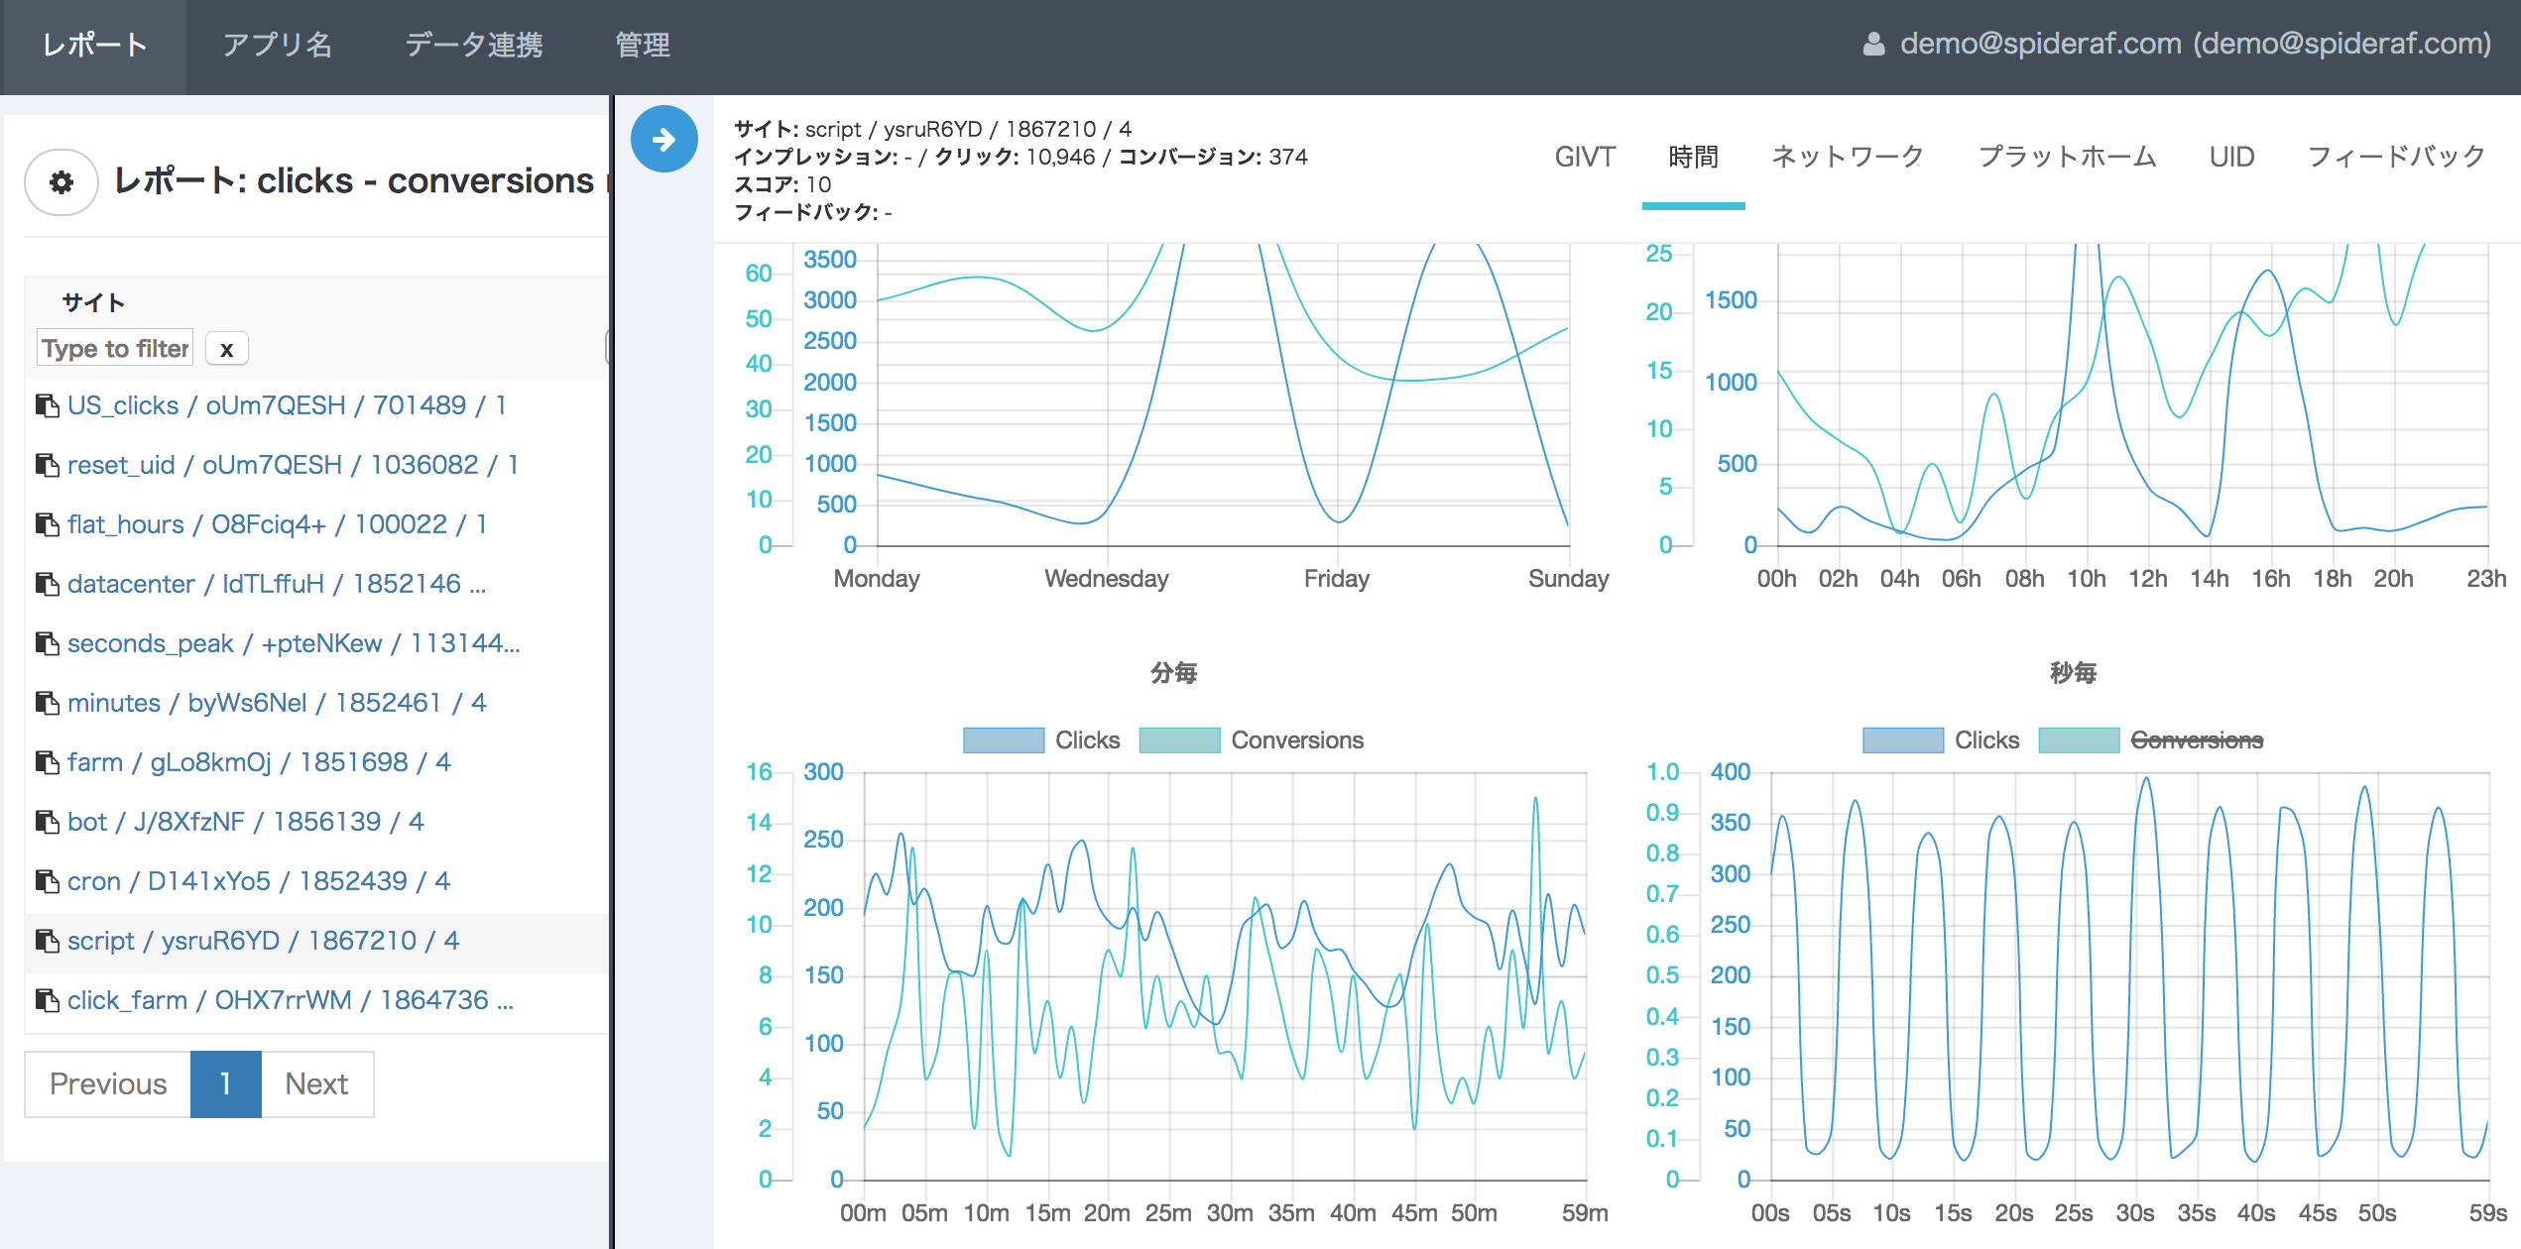The image size is (2521, 1249).
Task: Click the user profile icon
Action: 1872,44
